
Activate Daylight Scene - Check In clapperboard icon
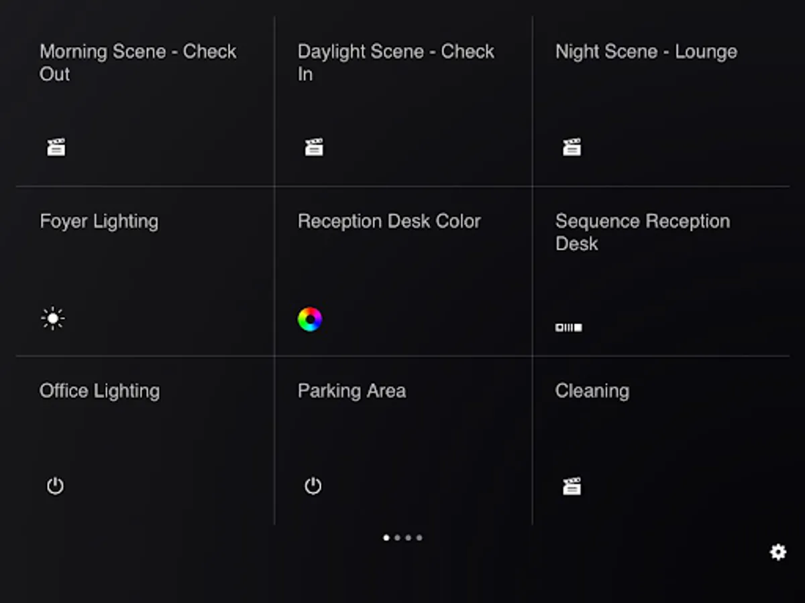pos(314,147)
